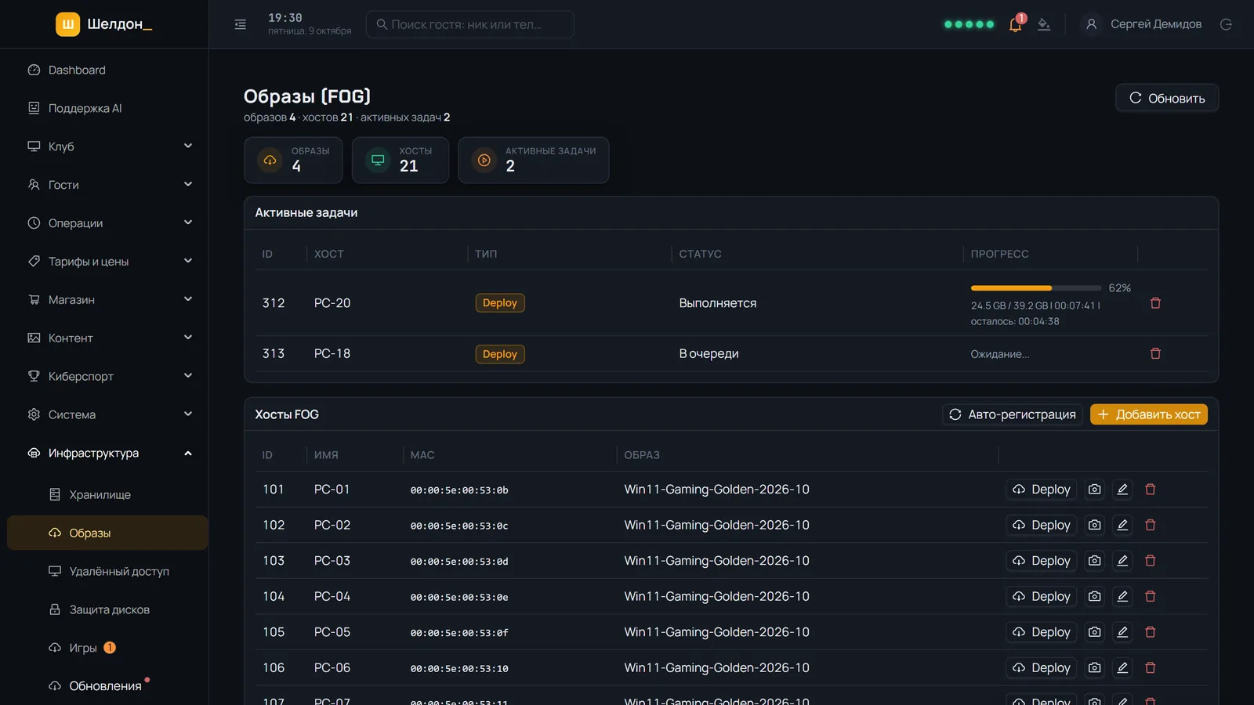Click the Активные задачи counter card
The image size is (1254, 705).
[534, 161]
